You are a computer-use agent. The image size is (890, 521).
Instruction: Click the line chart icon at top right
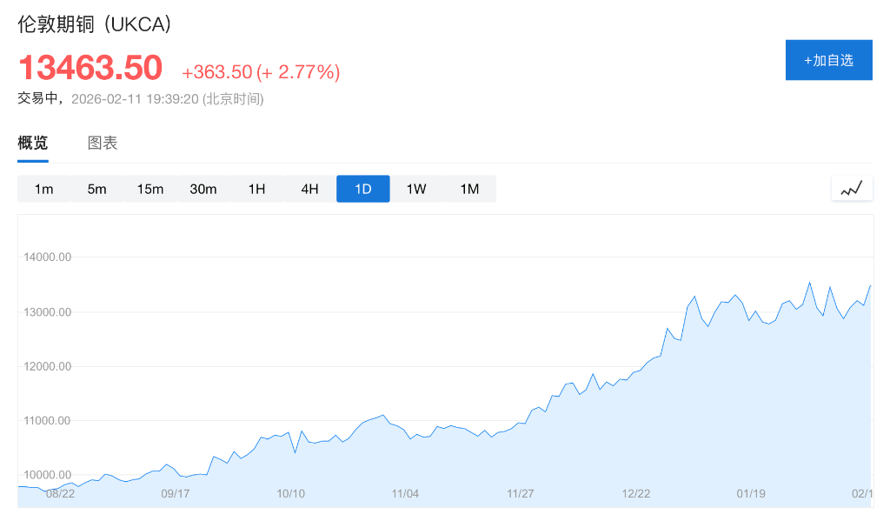851,188
